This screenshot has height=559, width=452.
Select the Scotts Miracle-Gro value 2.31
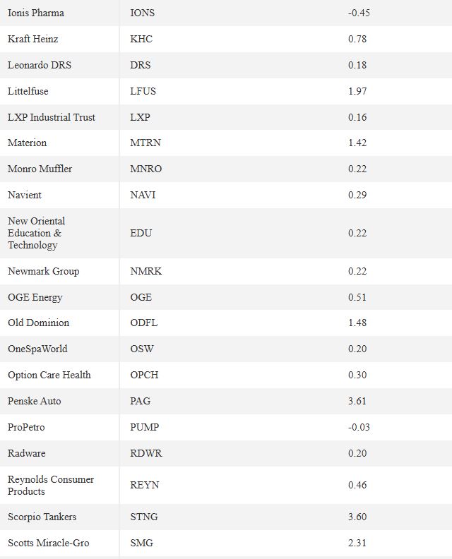click(x=357, y=543)
